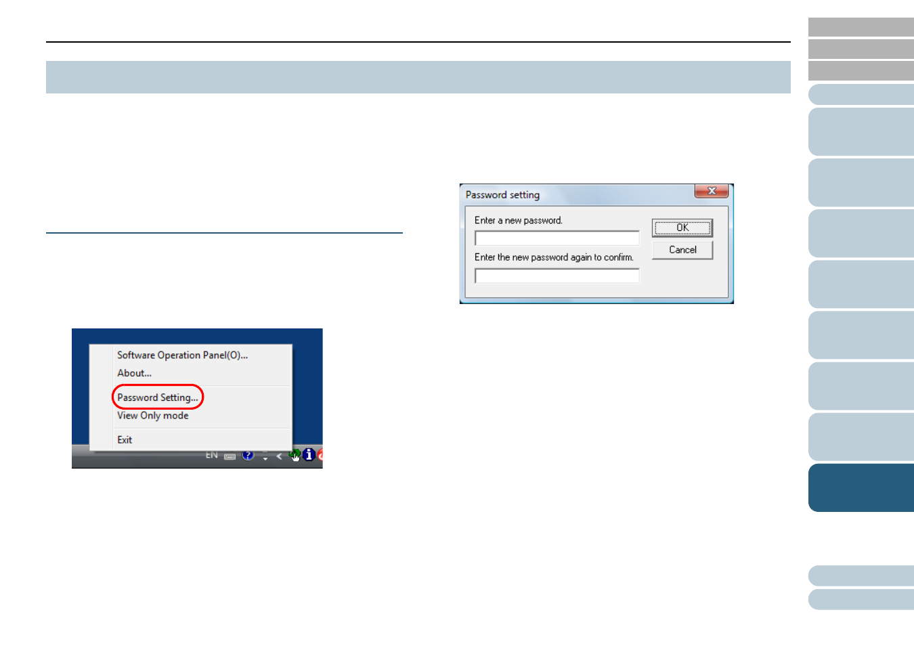Open the language bar options small arrow
Screen dimensions: 914x646
265,457
